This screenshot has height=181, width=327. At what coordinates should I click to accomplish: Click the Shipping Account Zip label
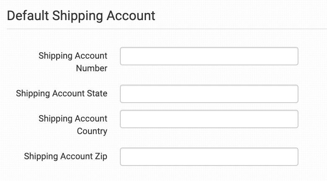coord(66,156)
